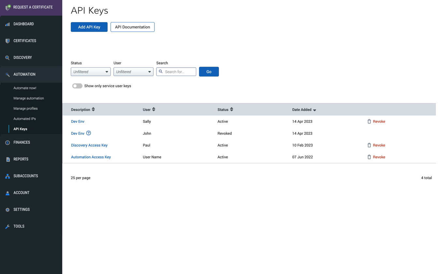Click the trash icon next to Dev Env
438x274 pixels.
click(369, 121)
